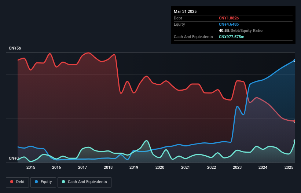Select the teal Cash endpoint marker on chart
This screenshot has width=301, height=193.
coord(295,141)
